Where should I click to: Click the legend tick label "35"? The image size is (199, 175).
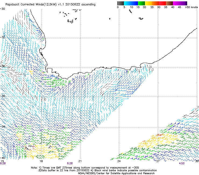click(x=166, y=7)
